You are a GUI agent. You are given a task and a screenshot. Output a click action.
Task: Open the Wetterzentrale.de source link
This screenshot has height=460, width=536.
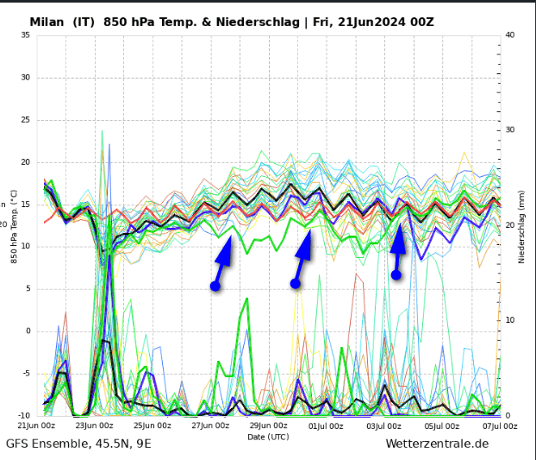[437, 444]
